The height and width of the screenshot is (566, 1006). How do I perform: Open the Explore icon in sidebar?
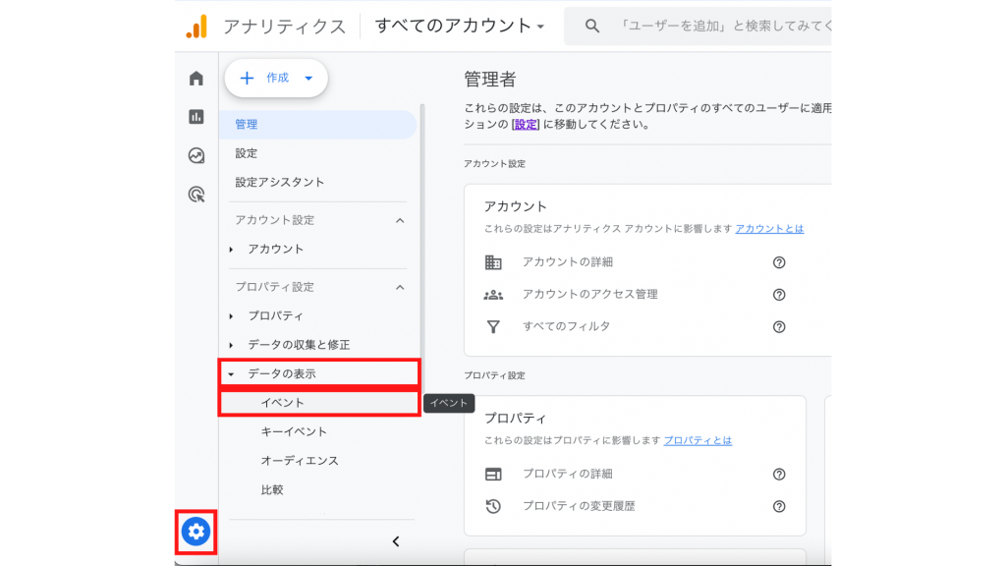point(196,155)
